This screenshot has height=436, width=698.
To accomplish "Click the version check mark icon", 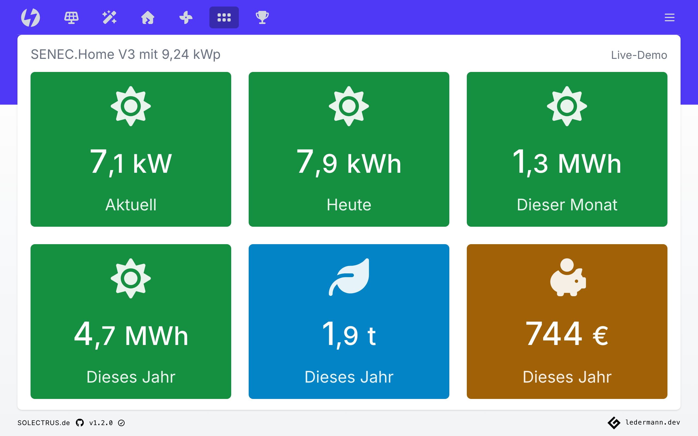I will point(121,423).
